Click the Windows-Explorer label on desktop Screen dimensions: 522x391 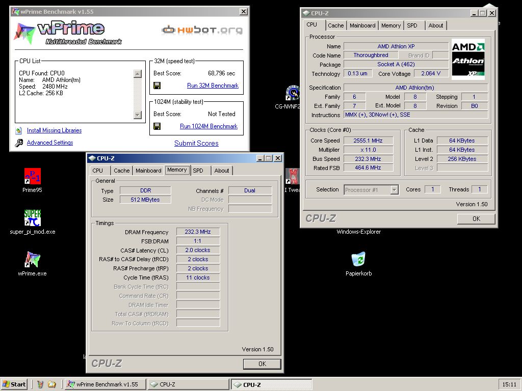(x=358, y=232)
